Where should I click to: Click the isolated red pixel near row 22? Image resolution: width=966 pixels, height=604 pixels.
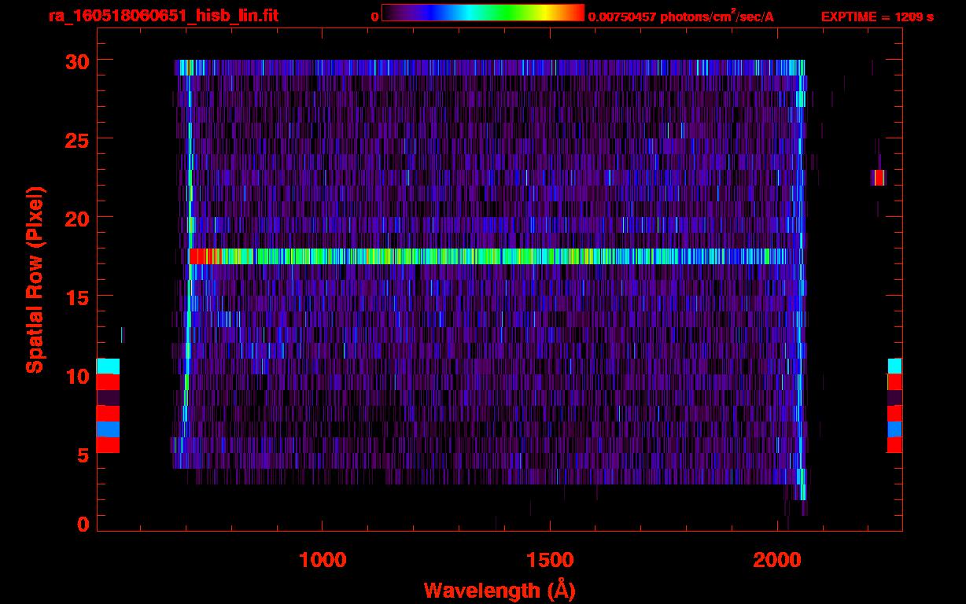879,178
